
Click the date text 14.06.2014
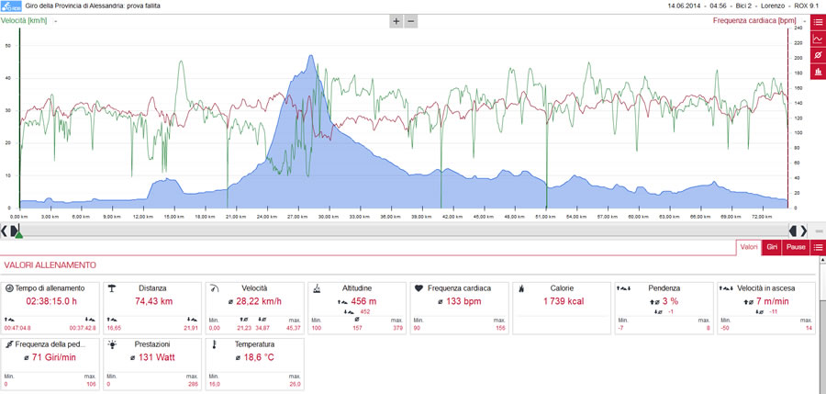point(683,6)
